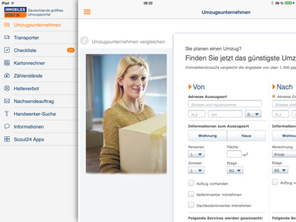Expand the Zimmer dropdown
The image size is (296, 222).
pos(196,170)
